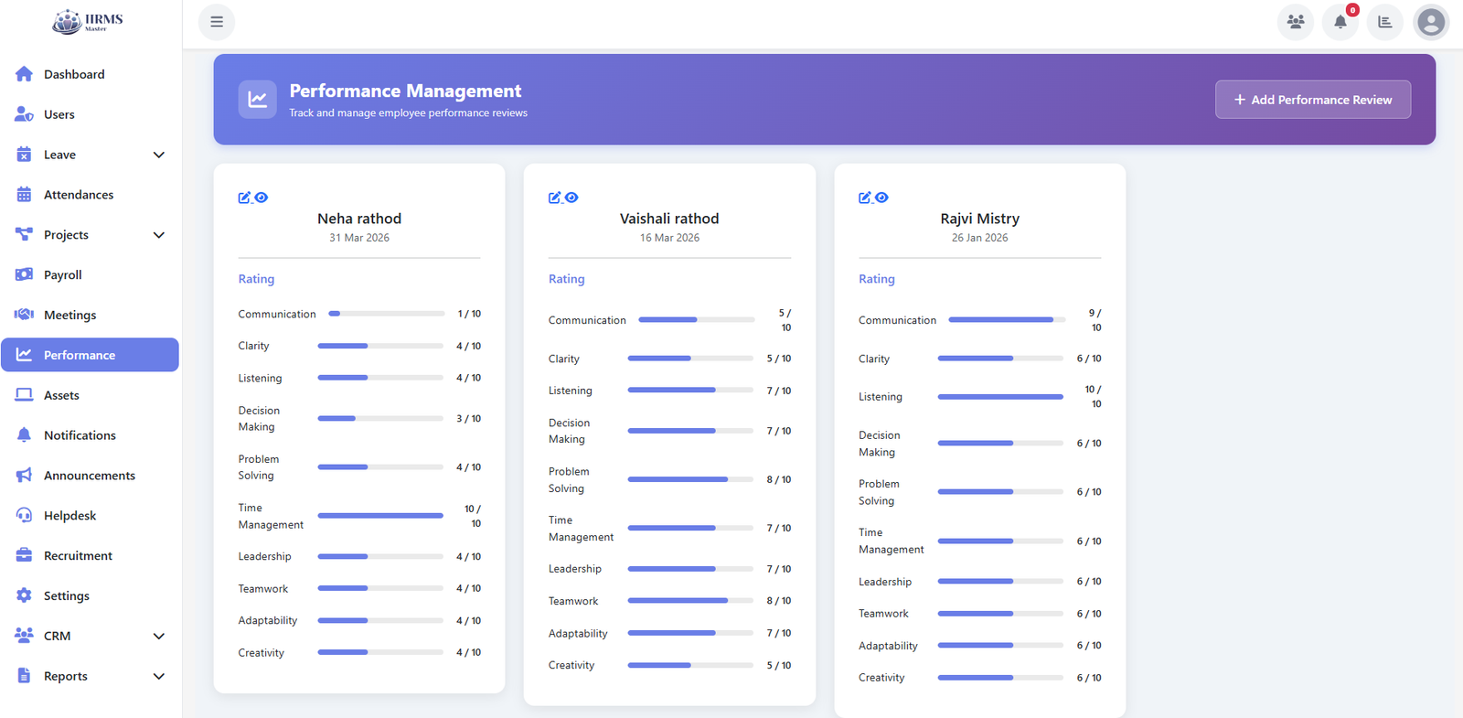Click the Users icon in sidebar
Viewport: 1463px width, 718px height.
pos(24,114)
